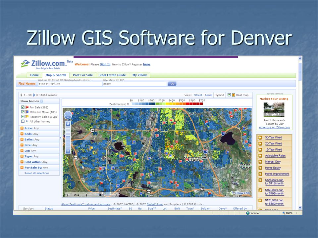Click the Sign In link
The height and width of the screenshot is (238, 318).
tap(105, 64)
